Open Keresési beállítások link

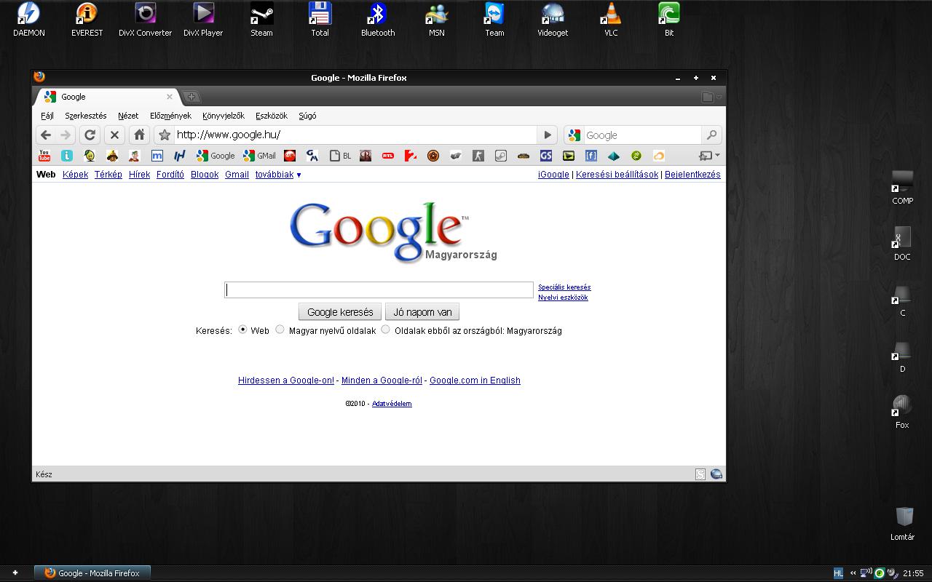click(x=617, y=175)
